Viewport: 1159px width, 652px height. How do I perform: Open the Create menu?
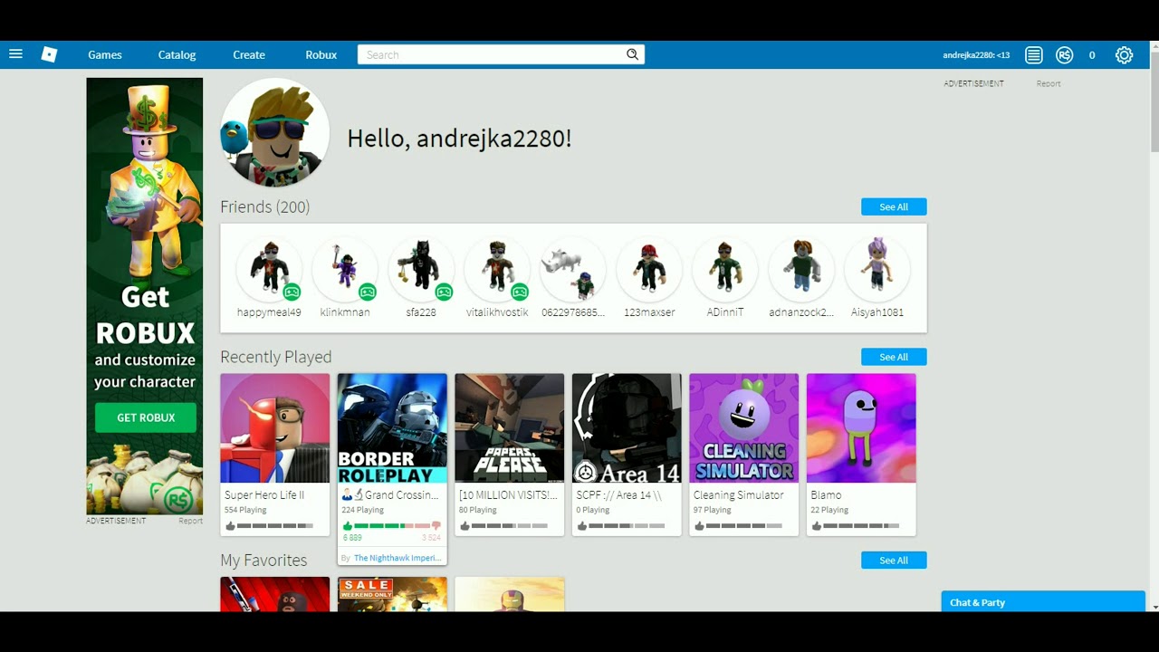coord(249,54)
